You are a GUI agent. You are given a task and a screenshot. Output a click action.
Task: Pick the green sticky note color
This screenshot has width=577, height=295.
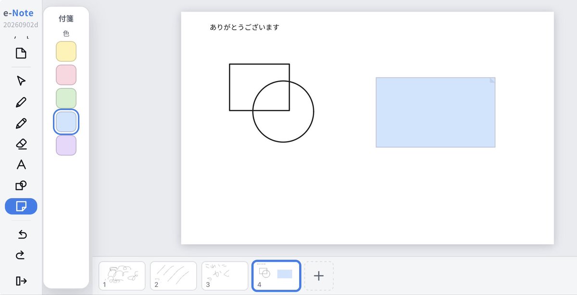(x=66, y=98)
